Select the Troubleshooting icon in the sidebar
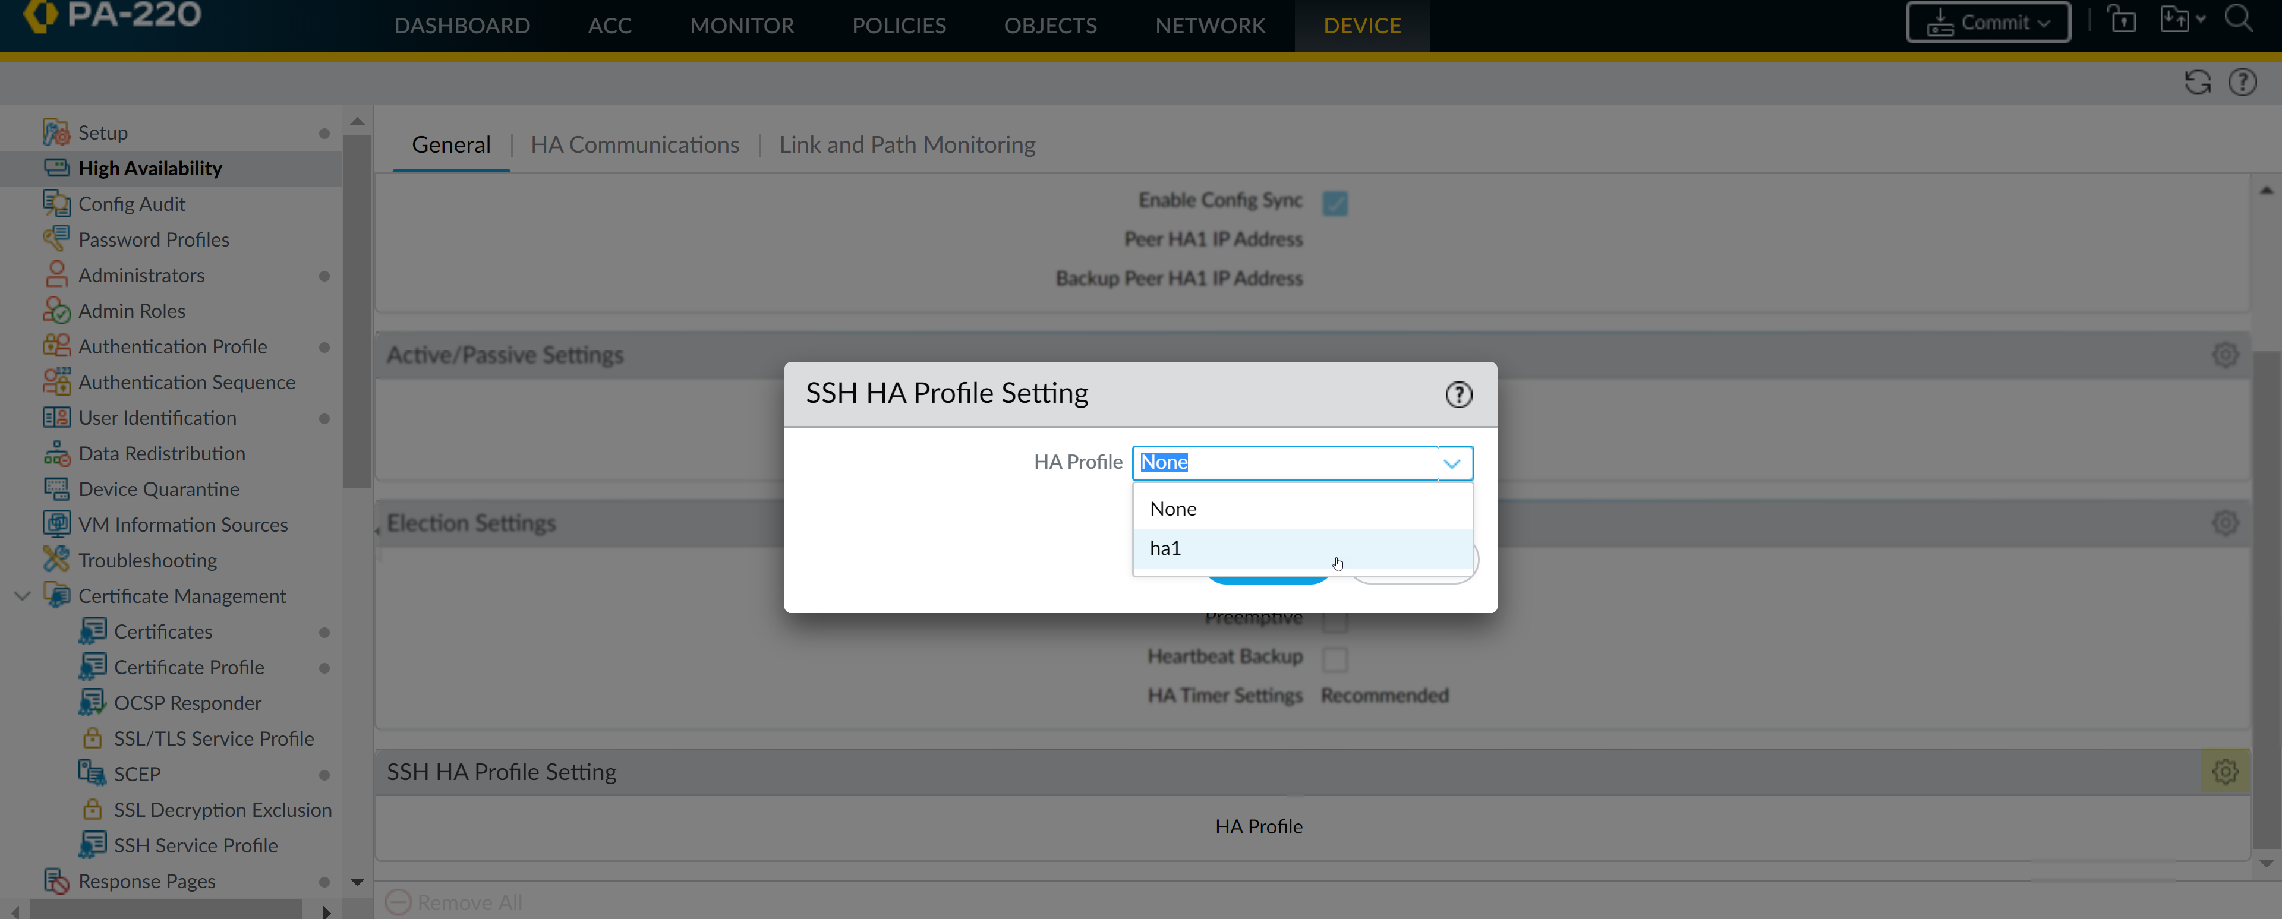This screenshot has width=2282, height=919. pos(56,560)
